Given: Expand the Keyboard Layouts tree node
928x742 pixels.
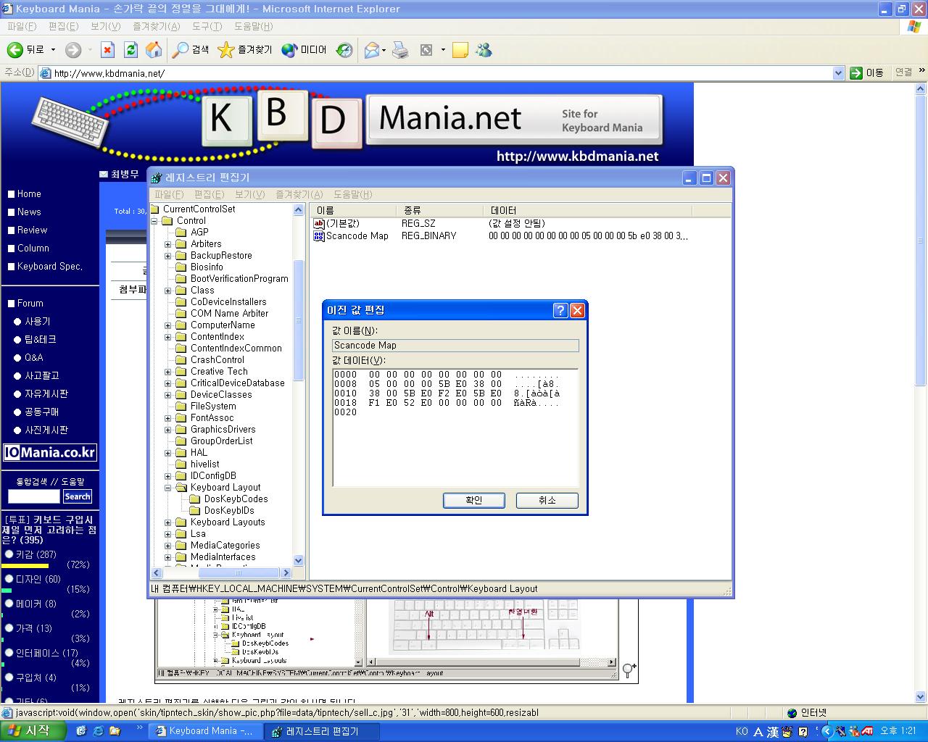Looking at the screenshot, I should point(168,522).
